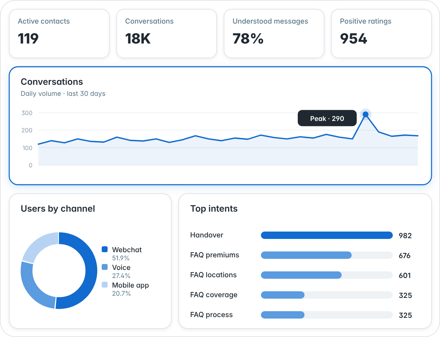Click the Users by channel heading

coord(58,209)
